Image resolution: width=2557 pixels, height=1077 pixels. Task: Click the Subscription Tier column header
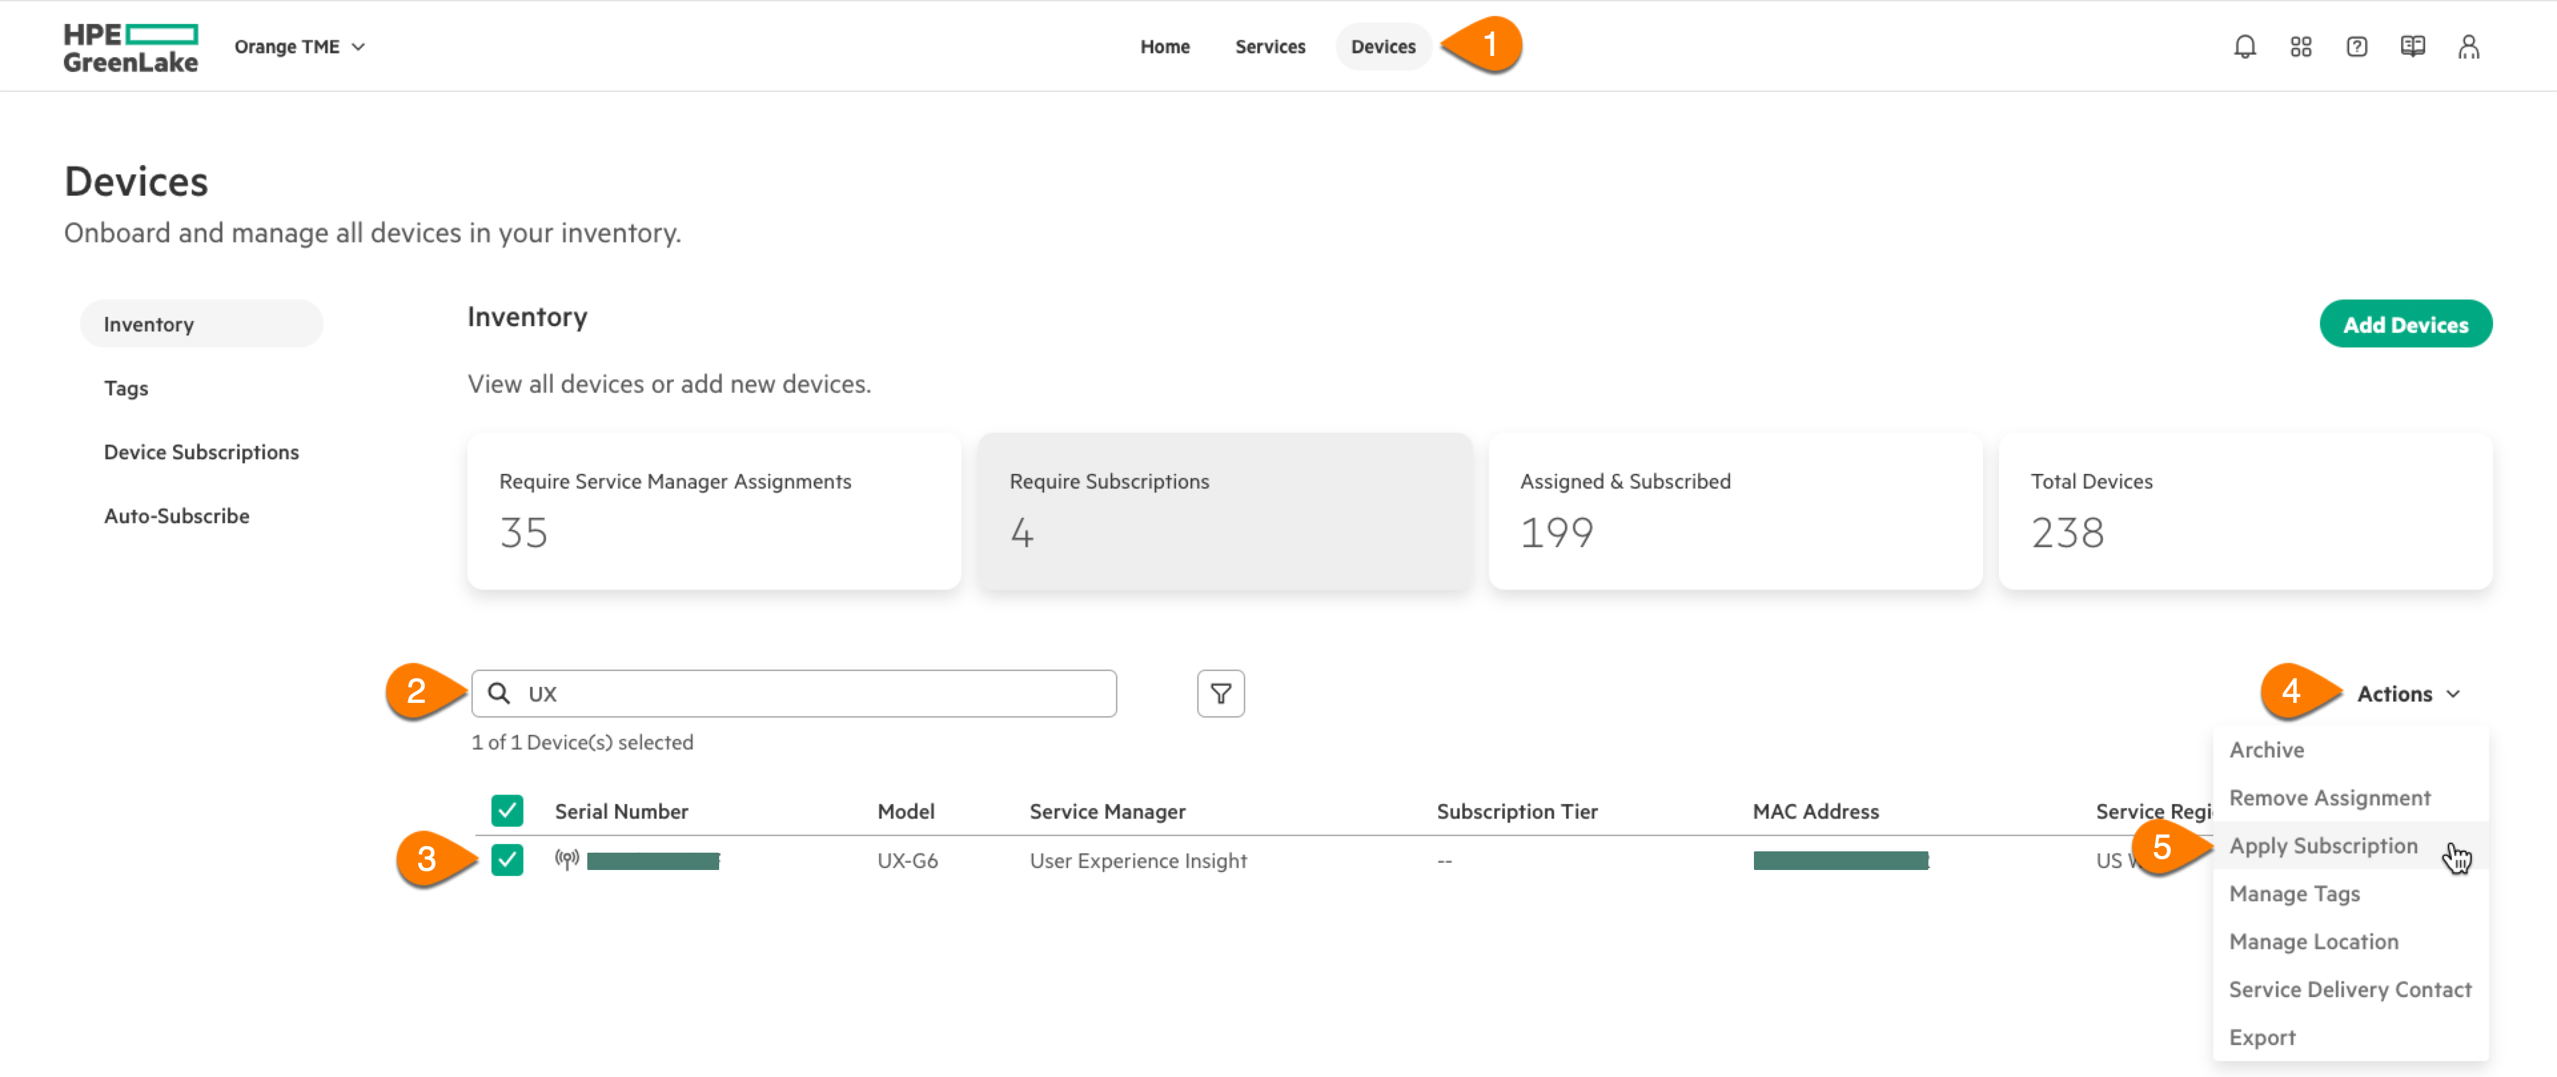(x=1517, y=811)
